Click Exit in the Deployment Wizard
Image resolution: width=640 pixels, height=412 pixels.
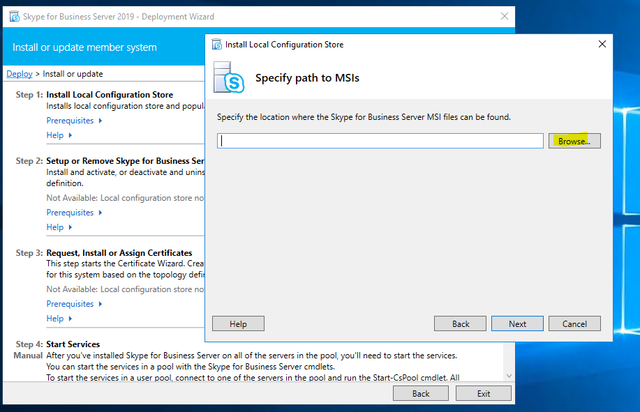(x=483, y=393)
